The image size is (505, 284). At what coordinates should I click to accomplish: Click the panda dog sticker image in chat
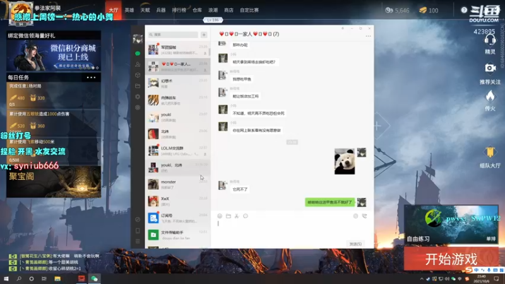(x=345, y=162)
